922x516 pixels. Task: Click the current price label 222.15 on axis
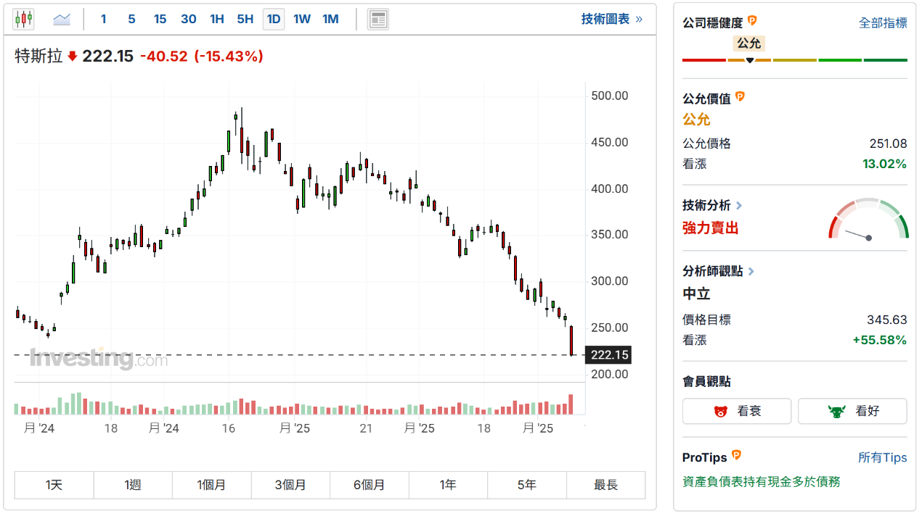(609, 354)
